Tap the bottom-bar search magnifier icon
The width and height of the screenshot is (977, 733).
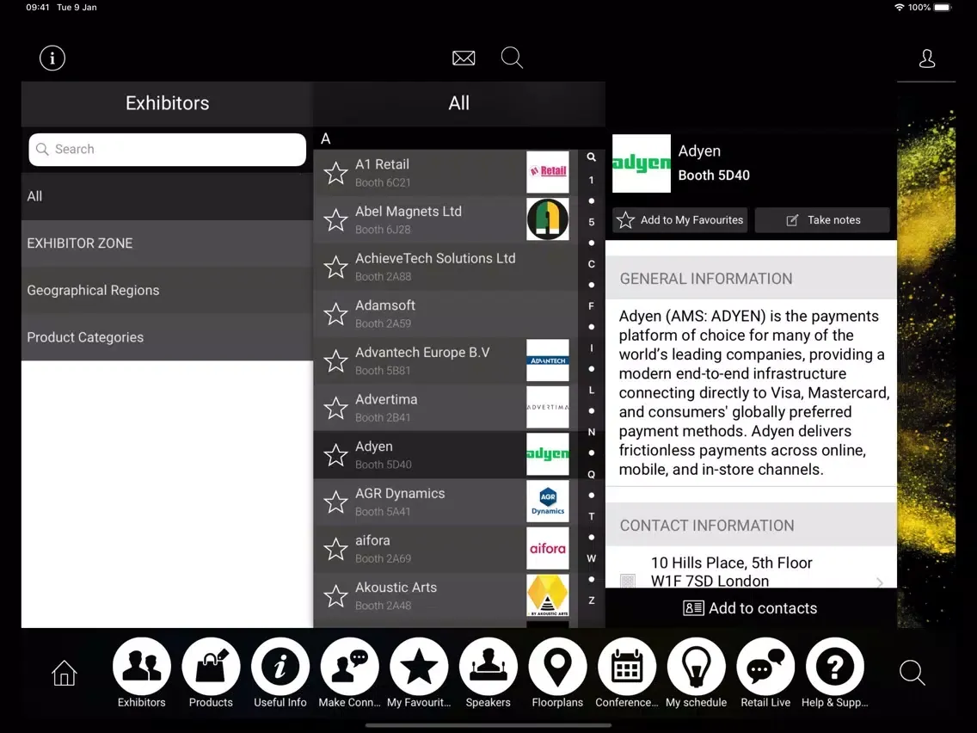point(912,673)
